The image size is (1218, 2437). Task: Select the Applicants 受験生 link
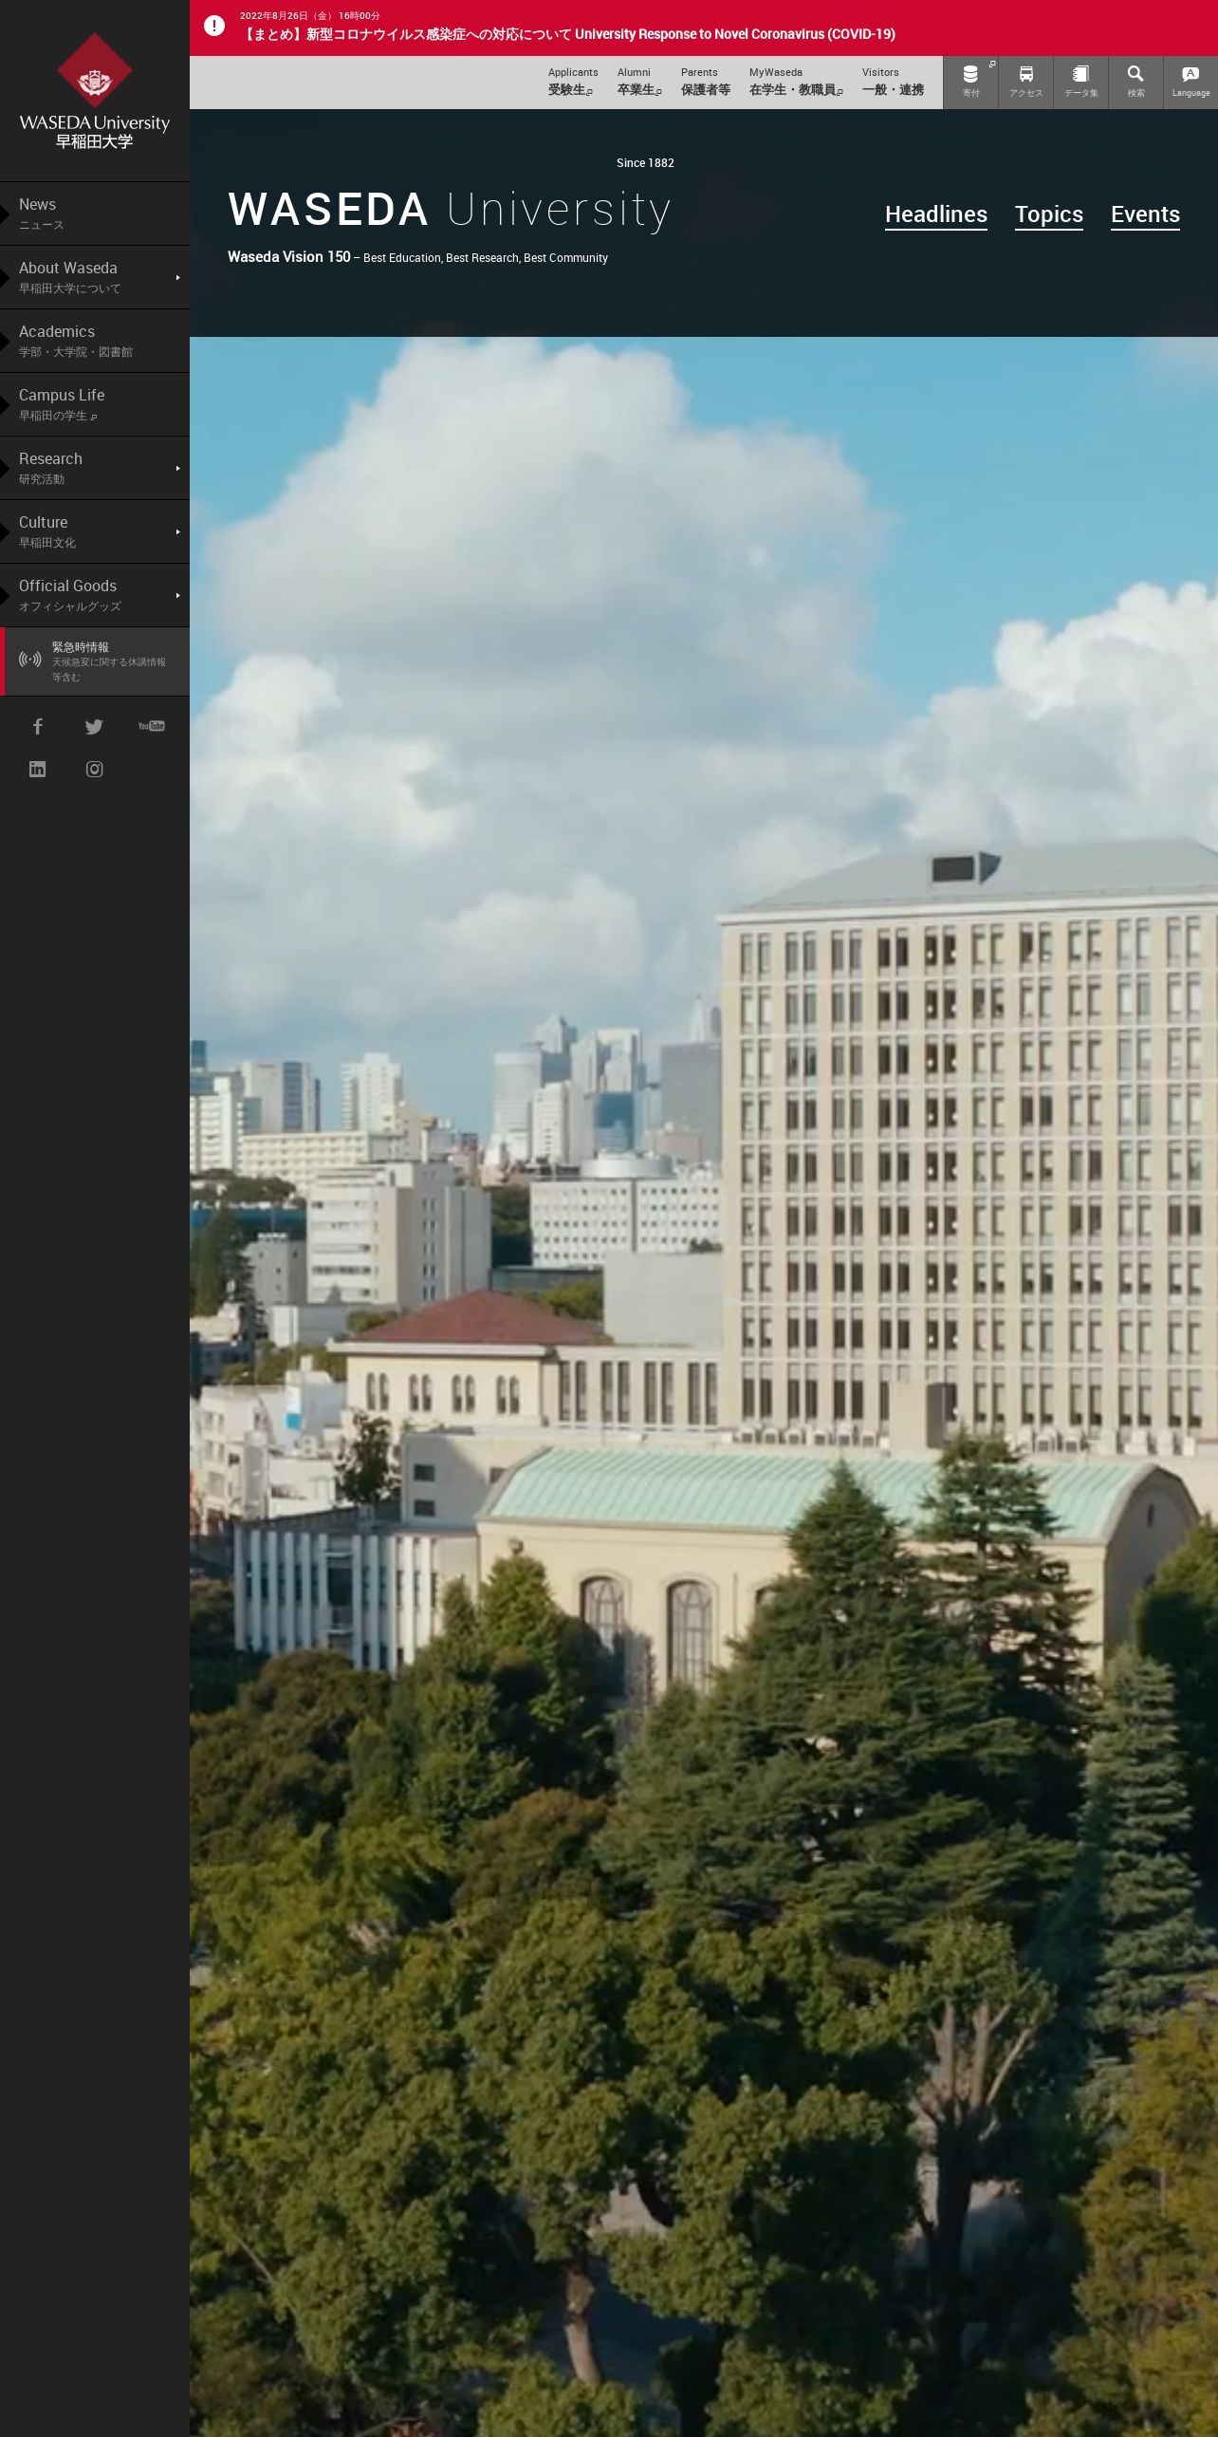pyautogui.click(x=572, y=82)
